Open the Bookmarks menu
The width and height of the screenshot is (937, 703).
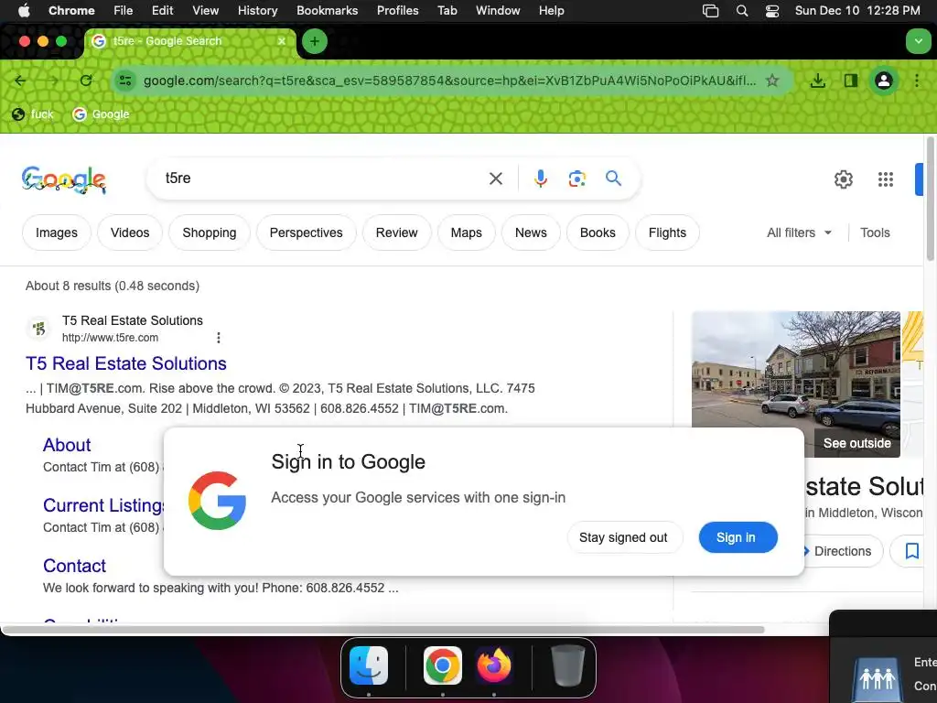pos(327,11)
